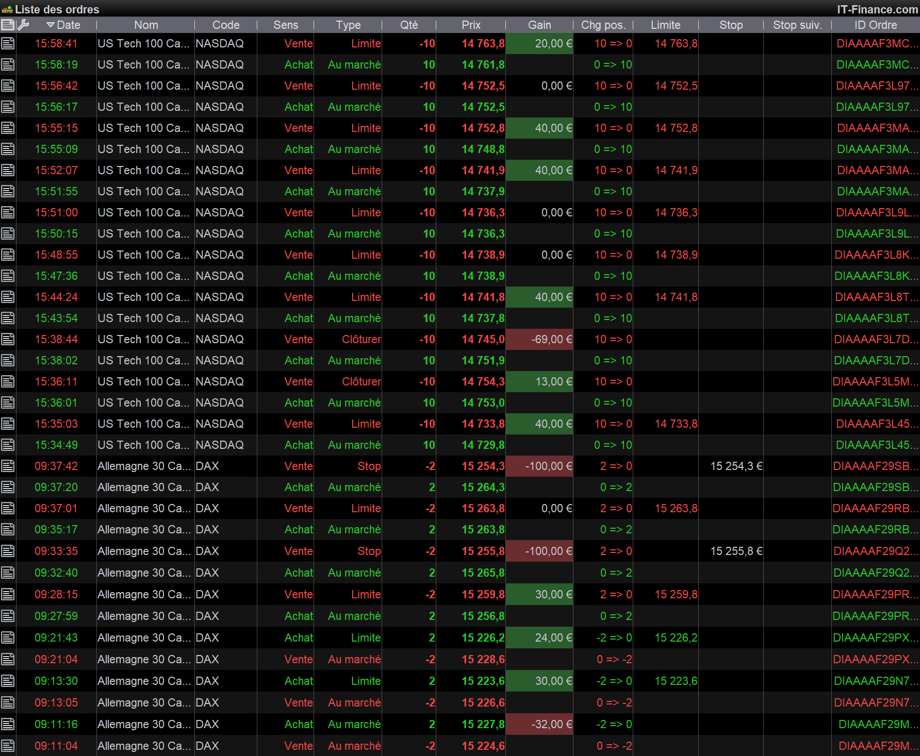Select the 20,00 € gain cell
The image size is (920, 756).
[x=539, y=43]
